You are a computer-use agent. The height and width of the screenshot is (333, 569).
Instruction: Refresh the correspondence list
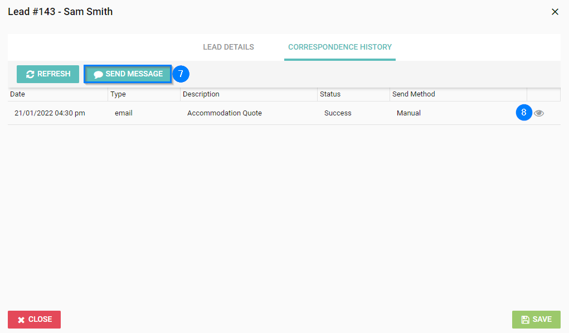coord(48,74)
